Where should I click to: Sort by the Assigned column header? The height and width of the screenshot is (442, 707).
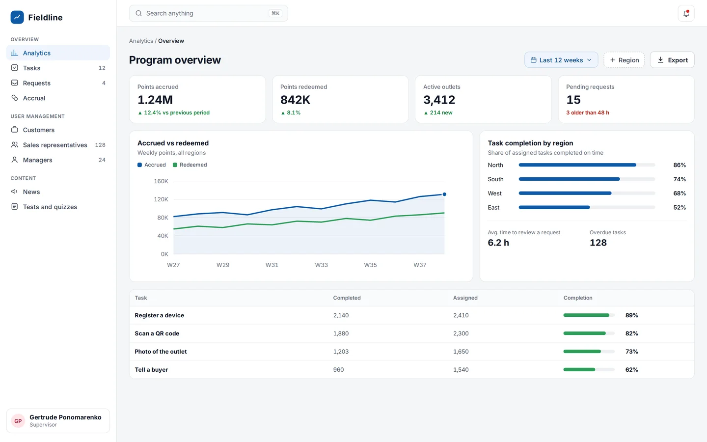465,298
